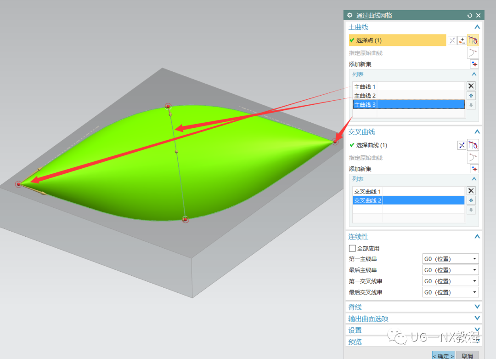The image size is (496, 359).
Task: Click the add new set icon for 交叉曲线
Action: 474,168
